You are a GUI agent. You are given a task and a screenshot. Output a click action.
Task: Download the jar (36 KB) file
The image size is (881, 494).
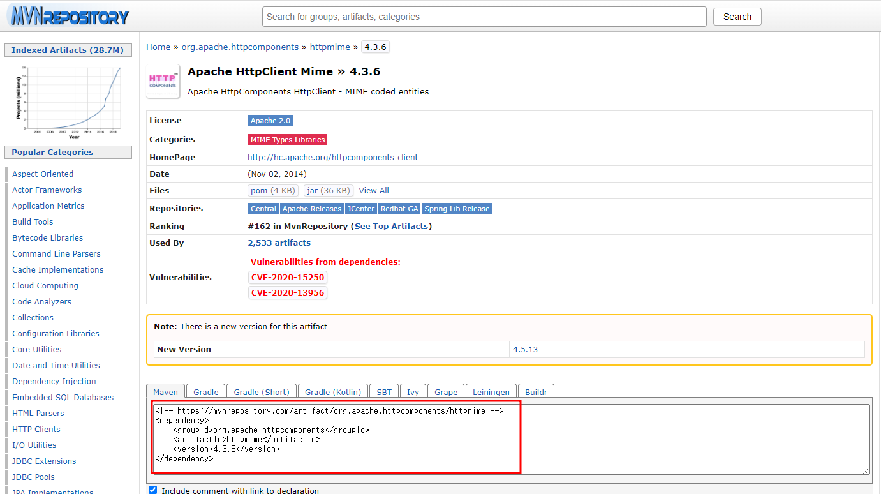click(329, 191)
